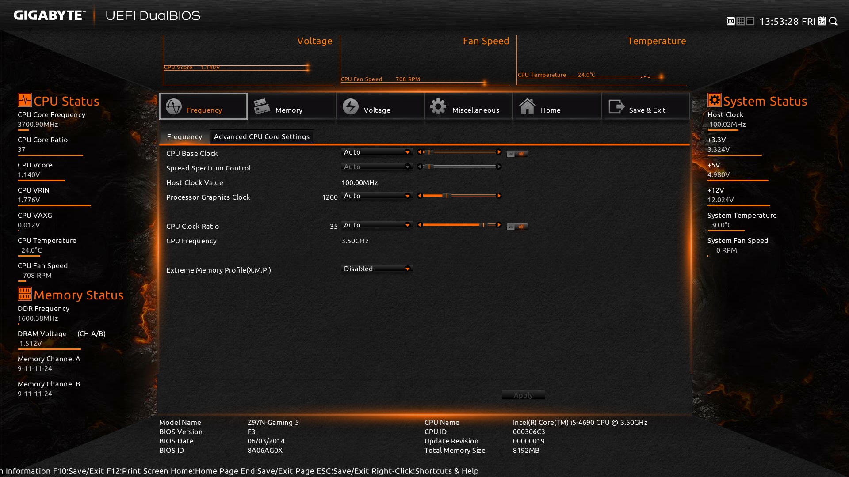This screenshot has width=849, height=477.
Task: Click the CPU Status waveform icon
Action: (x=25, y=100)
